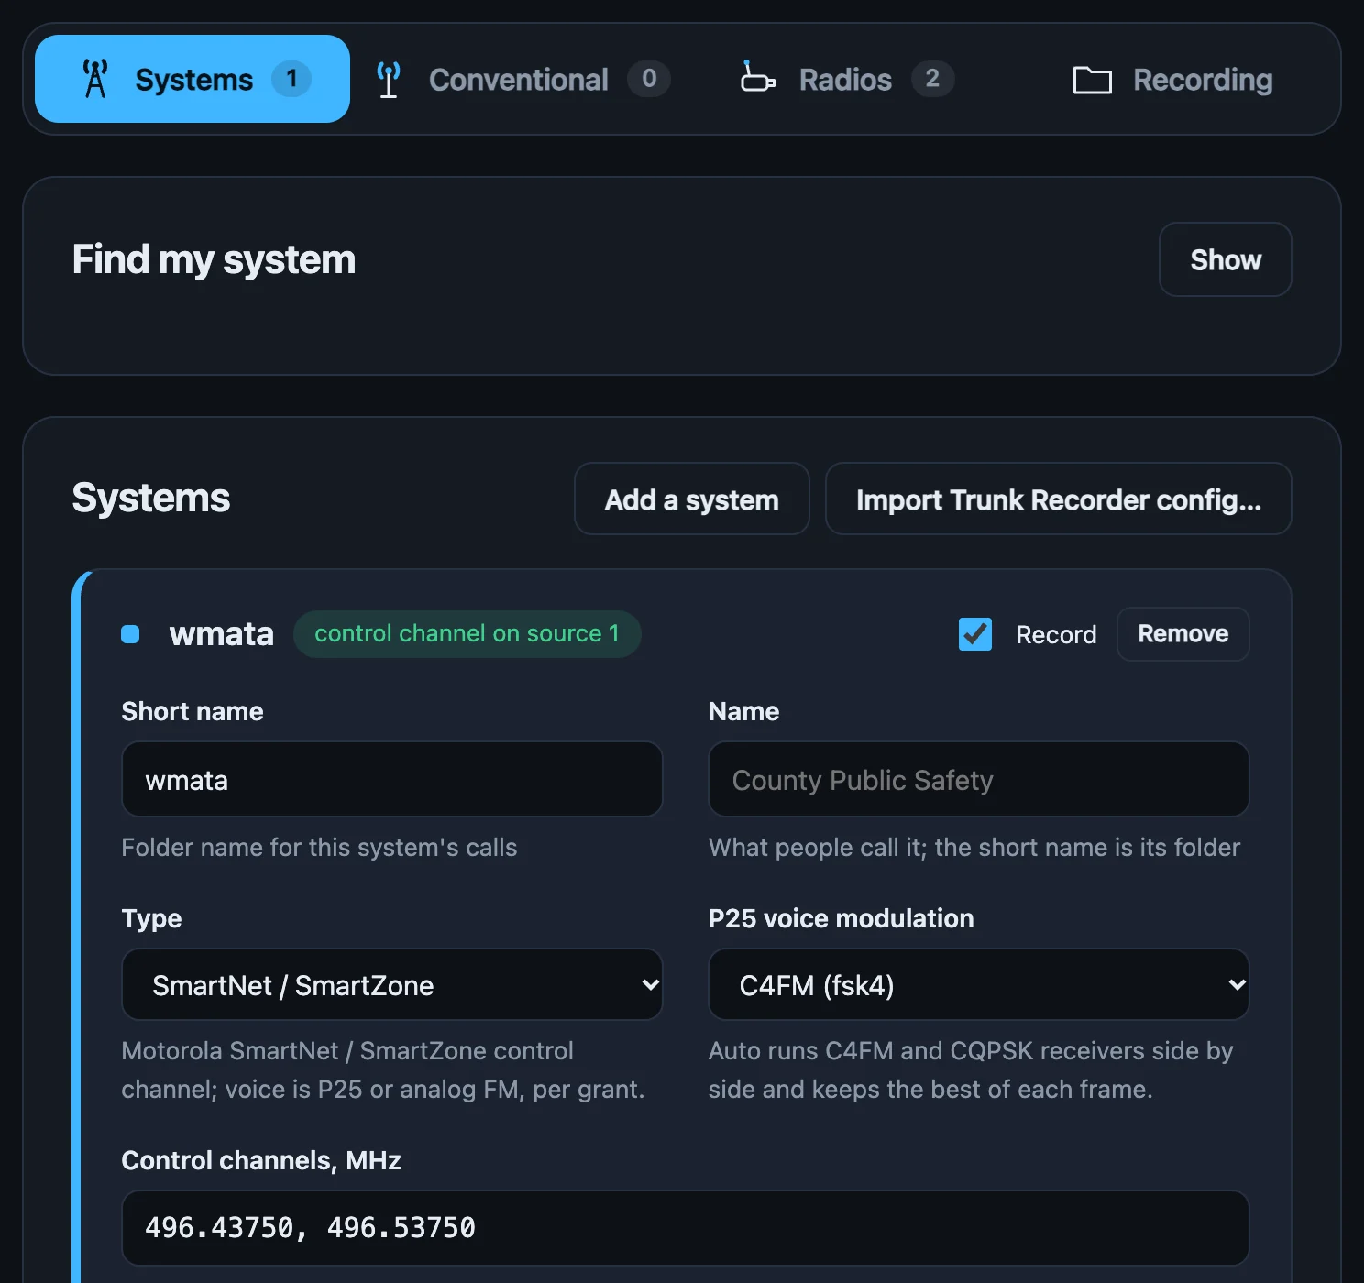
Task: Open the Radios tab
Action: (847, 79)
